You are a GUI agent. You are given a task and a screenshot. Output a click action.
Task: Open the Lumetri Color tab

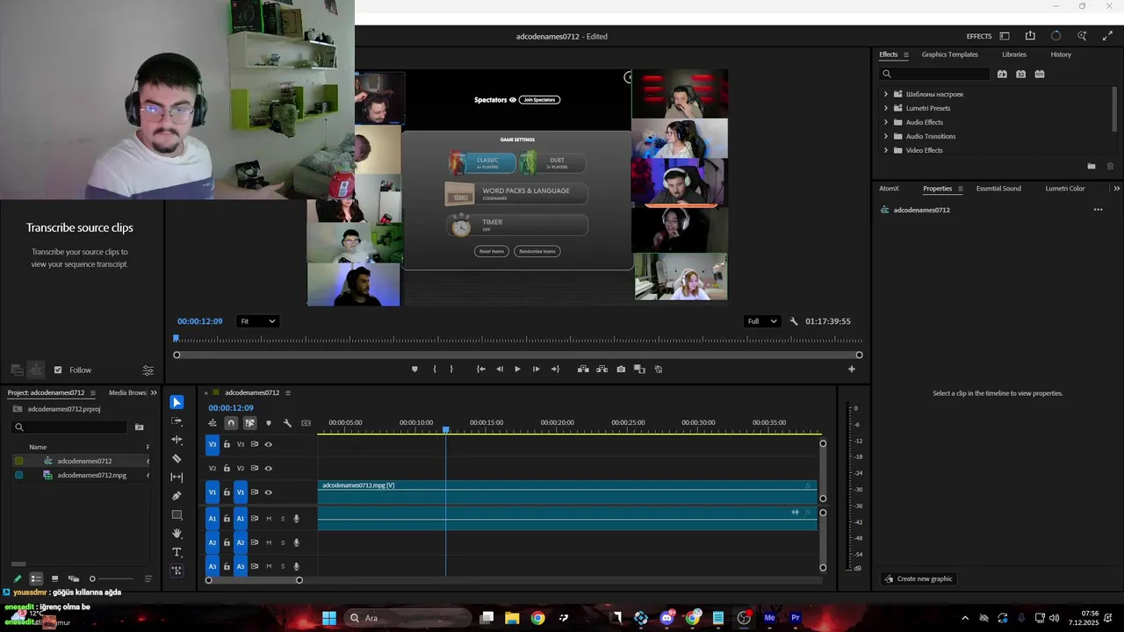tap(1064, 189)
